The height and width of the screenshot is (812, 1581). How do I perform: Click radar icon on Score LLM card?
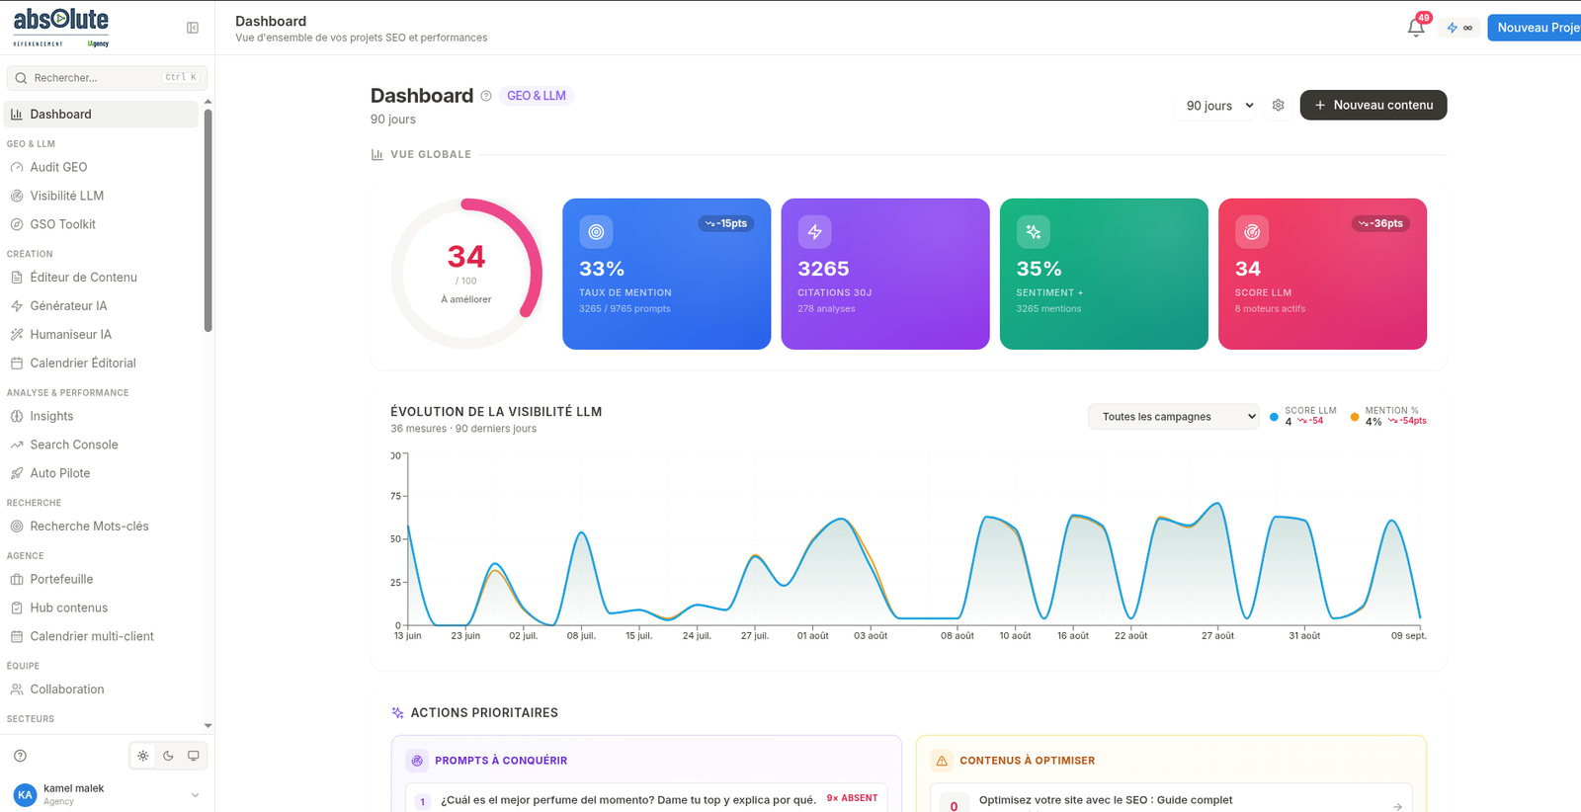pos(1252,232)
